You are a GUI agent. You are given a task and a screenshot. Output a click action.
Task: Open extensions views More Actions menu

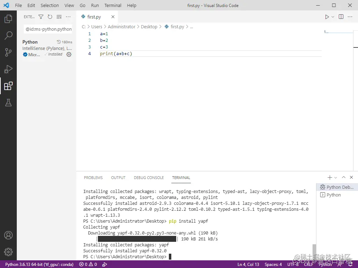[68, 17]
